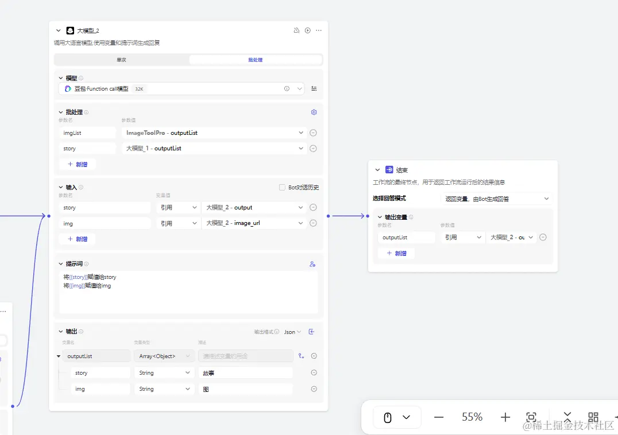This screenshot has width=618, height=435.
Task: Click zoom in plus on canvas toolbar
Action: coord(505,417)
